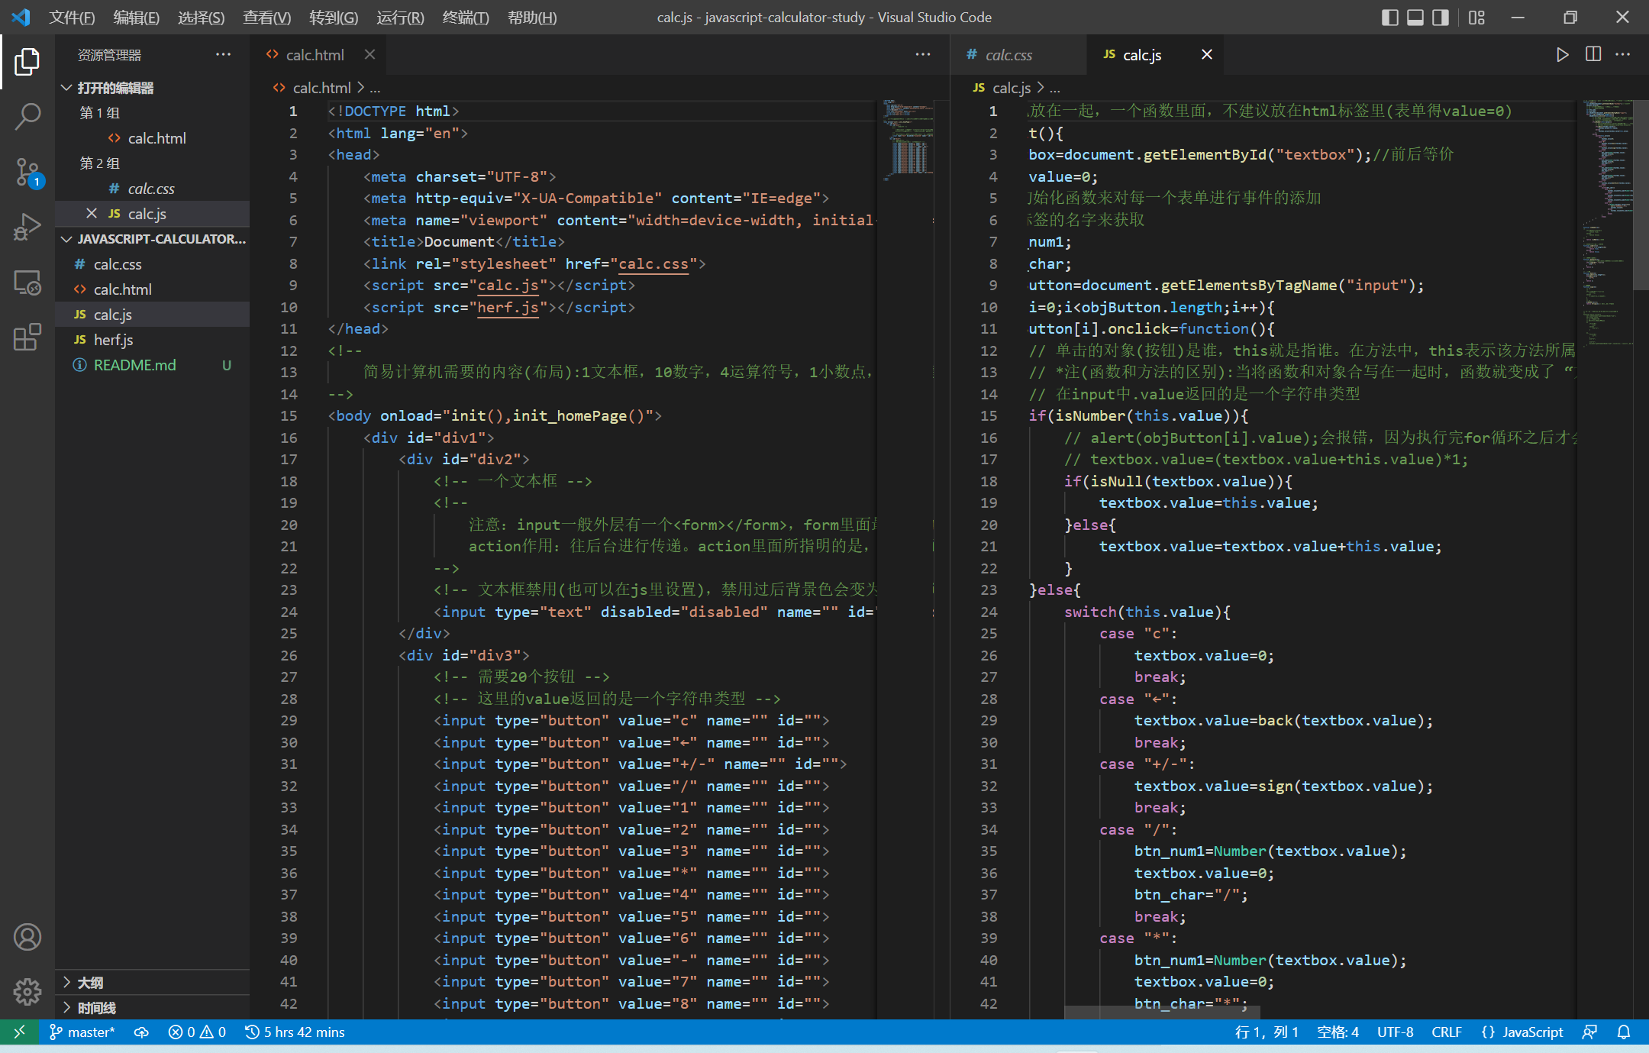Screen dimensions: 1649x1053
Task: Change indentation via 空格: 4
Action: click(x=1338, y=1032)
